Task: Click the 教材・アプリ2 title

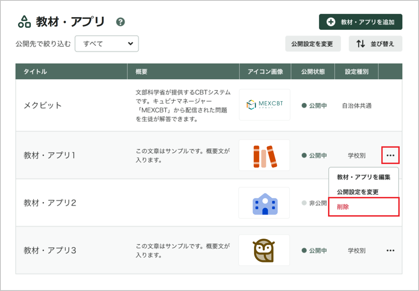Action: coord(50,203)
